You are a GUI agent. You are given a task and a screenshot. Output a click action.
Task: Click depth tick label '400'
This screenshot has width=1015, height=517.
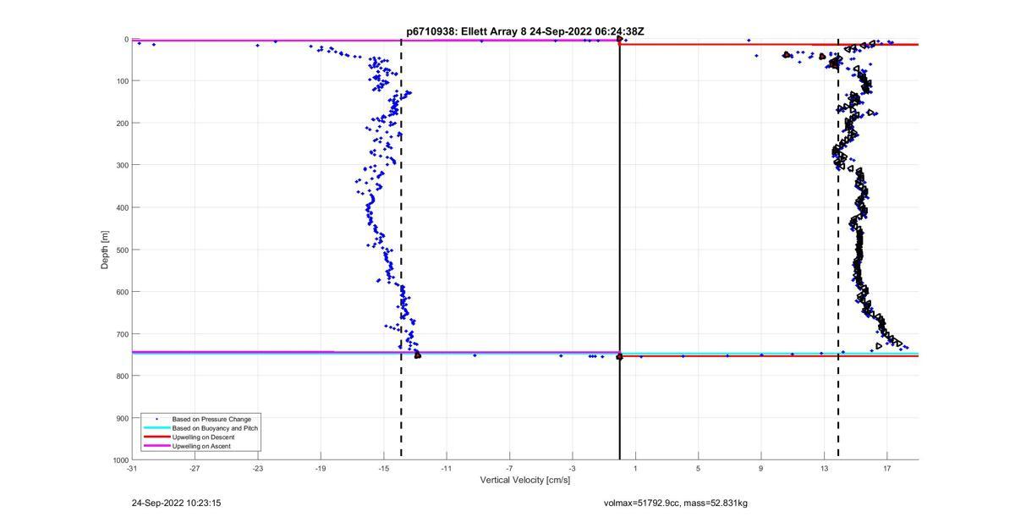pos(123,207)
